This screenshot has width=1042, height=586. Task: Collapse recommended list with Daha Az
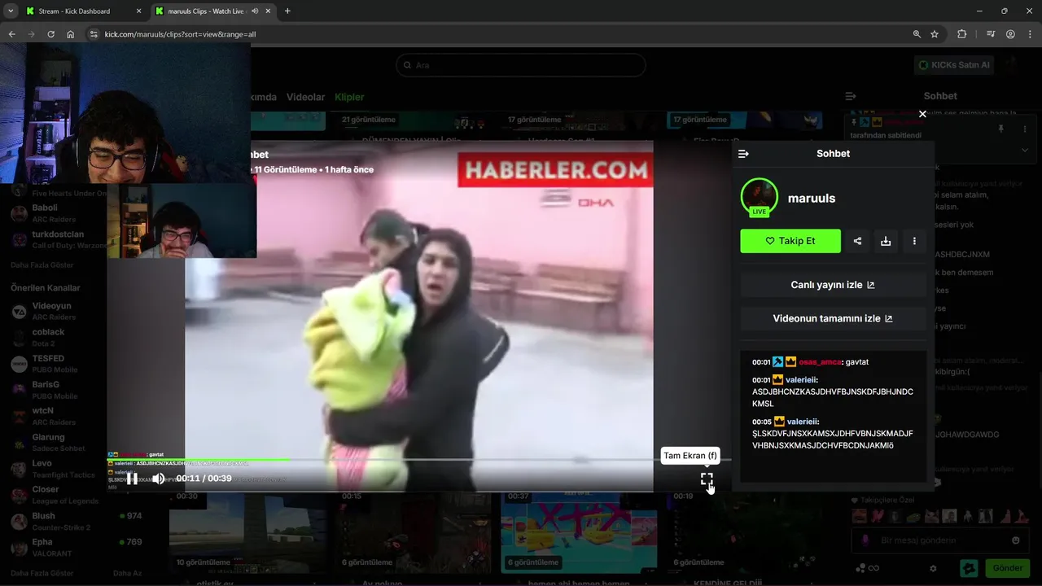128,573
